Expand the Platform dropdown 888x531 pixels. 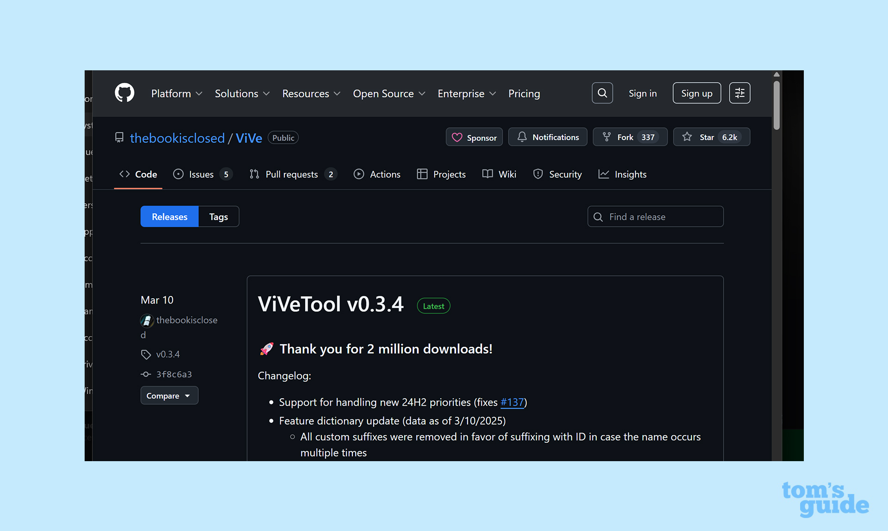coord(176,93)
